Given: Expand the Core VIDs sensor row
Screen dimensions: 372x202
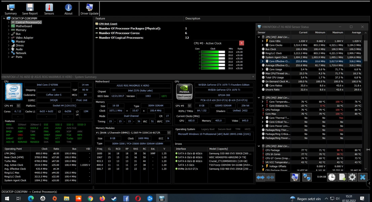Looking at the screenshot, I should point(263,41).
